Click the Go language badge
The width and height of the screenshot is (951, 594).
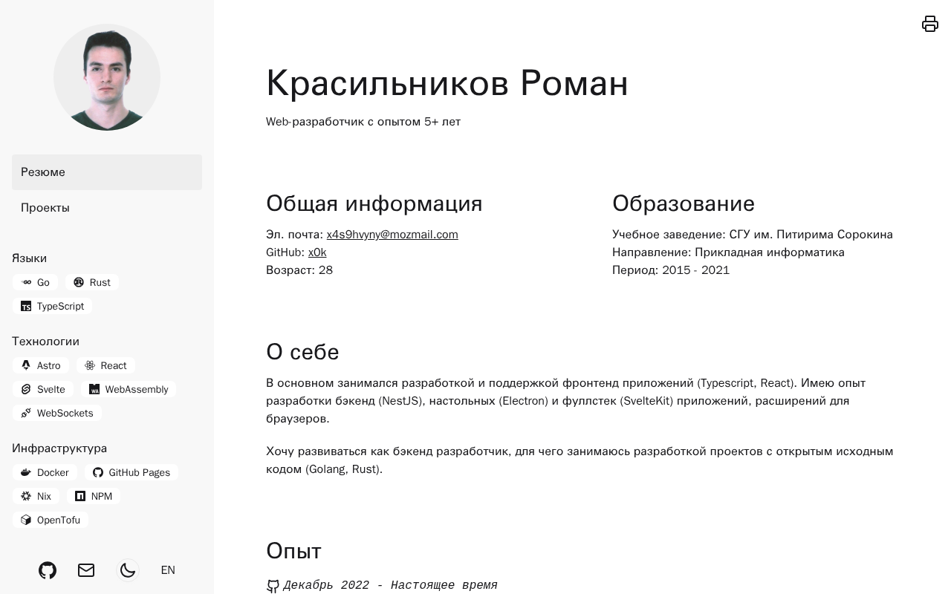[36, 282]
